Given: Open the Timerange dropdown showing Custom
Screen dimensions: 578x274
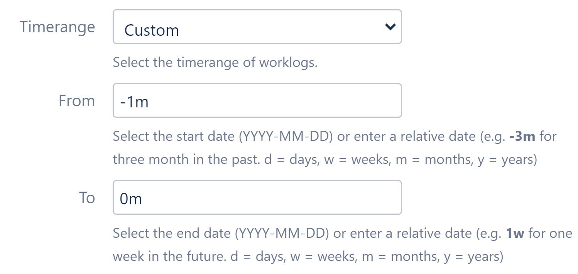Looking at the screenshot, I should pyautogui.click(x=257, y=27).
